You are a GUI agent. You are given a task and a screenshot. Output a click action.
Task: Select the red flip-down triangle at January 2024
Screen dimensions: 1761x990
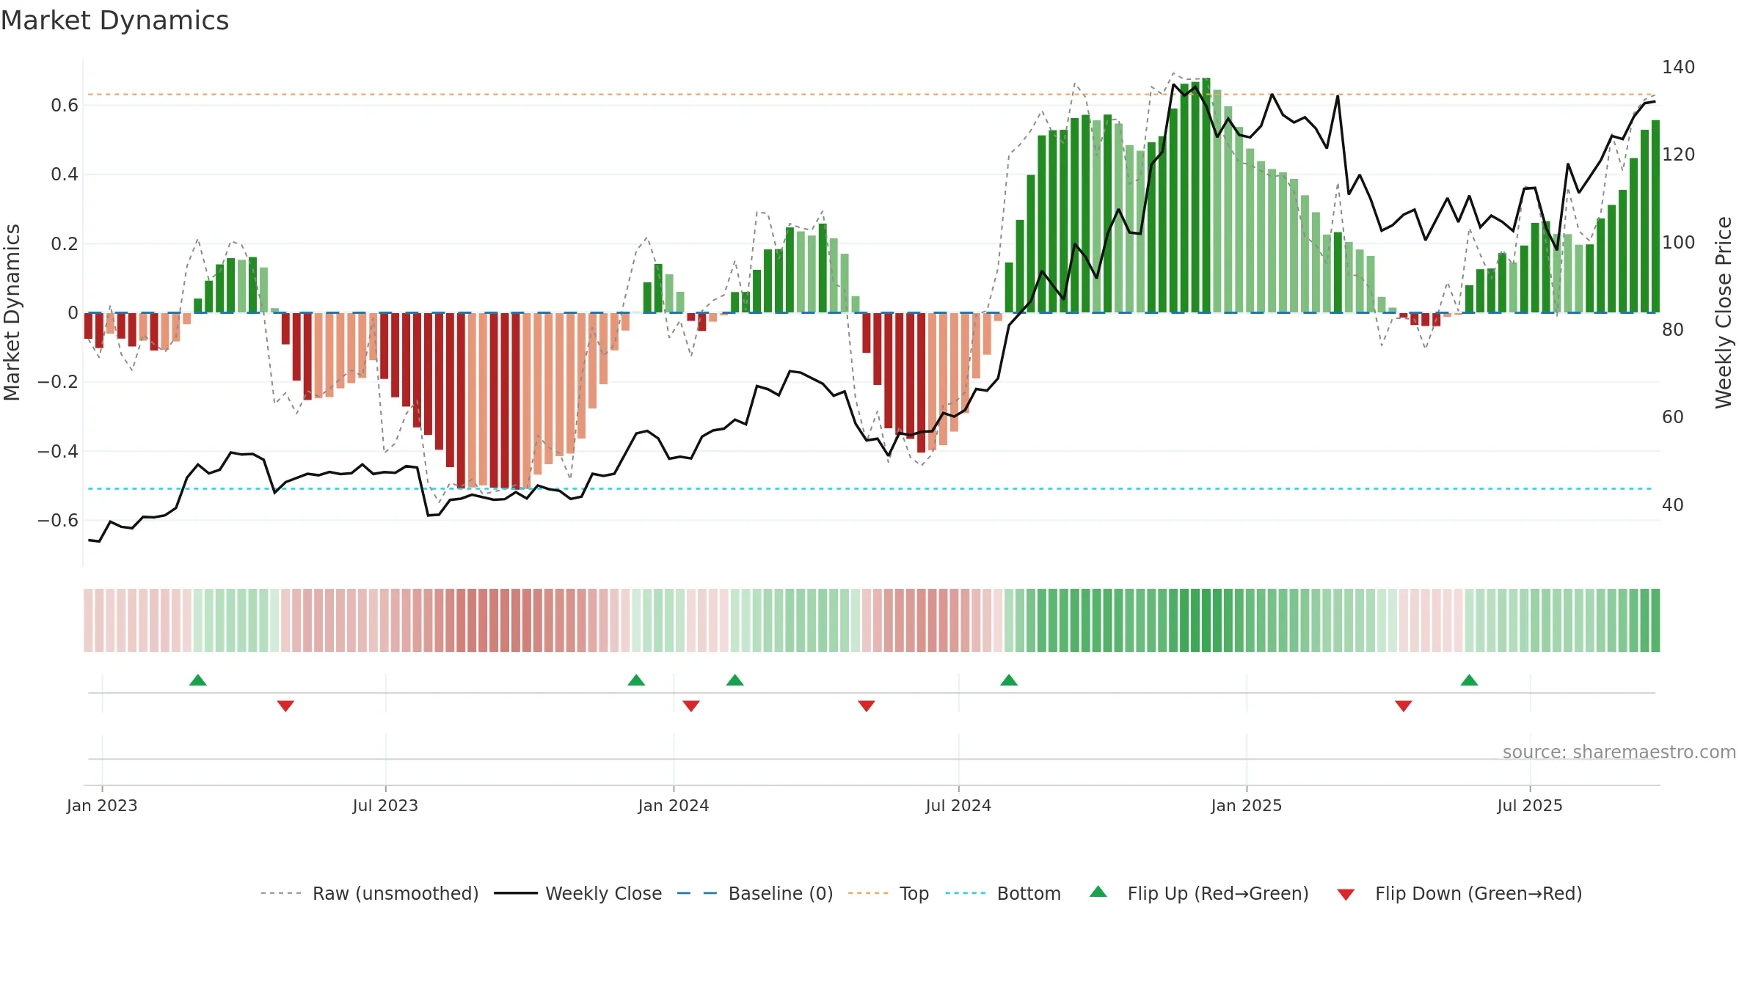(x=691, y=705)
